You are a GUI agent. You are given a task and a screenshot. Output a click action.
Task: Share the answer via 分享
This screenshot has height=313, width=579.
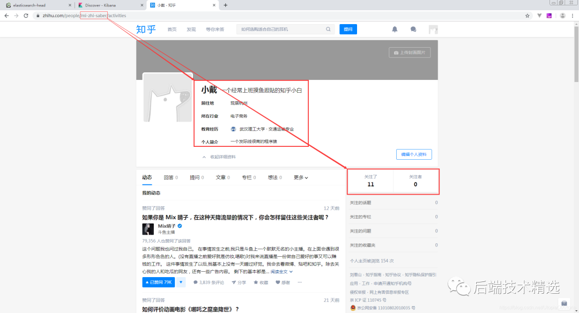coord(239,282)
